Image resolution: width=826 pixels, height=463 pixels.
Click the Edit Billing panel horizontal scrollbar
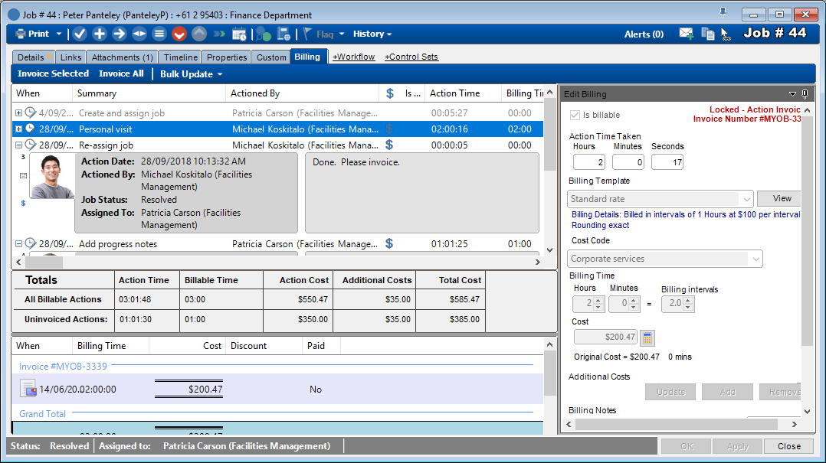[682, 424]
